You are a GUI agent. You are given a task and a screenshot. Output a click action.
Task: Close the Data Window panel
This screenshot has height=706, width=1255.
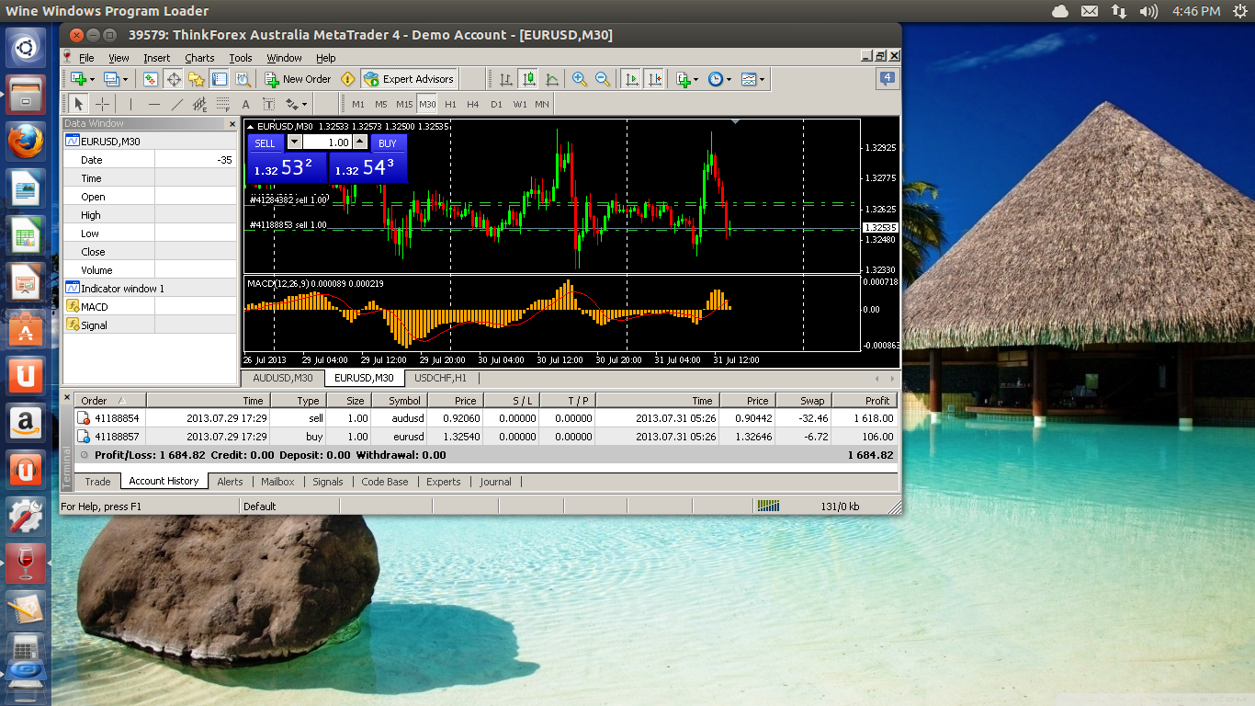[x=232, y=124]
